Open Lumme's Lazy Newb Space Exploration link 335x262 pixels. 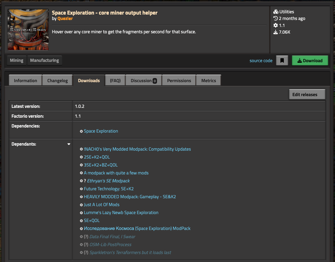tap(121, 213)
